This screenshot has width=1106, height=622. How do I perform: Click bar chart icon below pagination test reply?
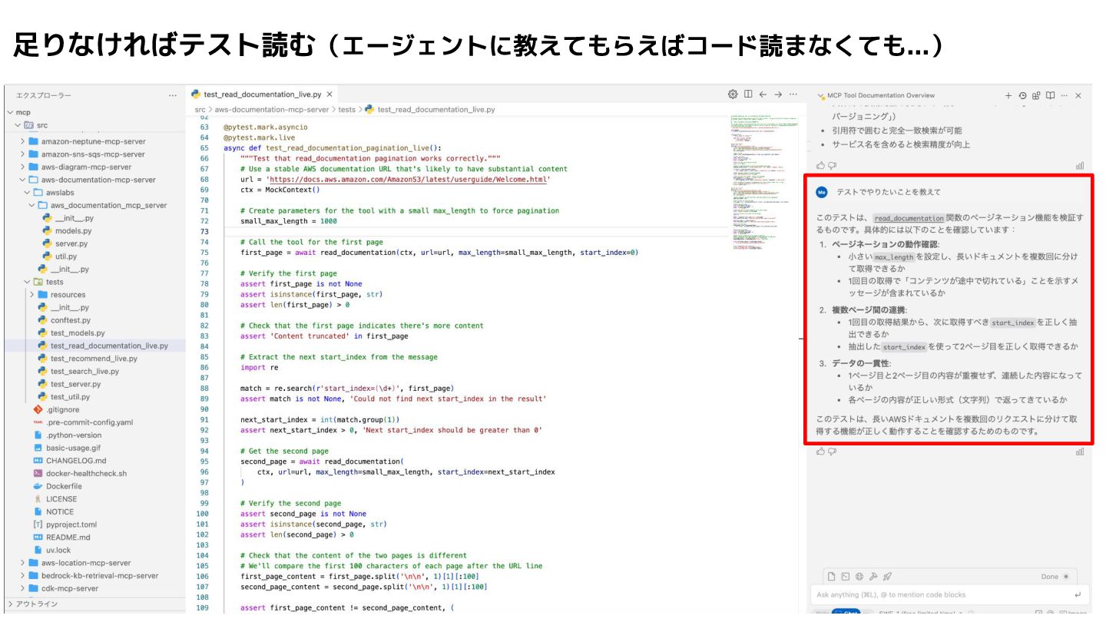pyautogui.click(x=1080, y=452)
